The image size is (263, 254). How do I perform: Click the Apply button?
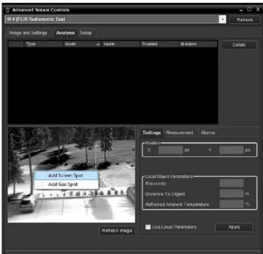234,227
